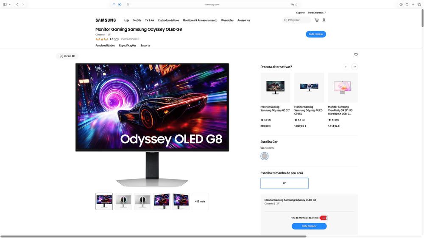
Task: Select the second thumbnail showing monitor back
Action: click(123, 201)
